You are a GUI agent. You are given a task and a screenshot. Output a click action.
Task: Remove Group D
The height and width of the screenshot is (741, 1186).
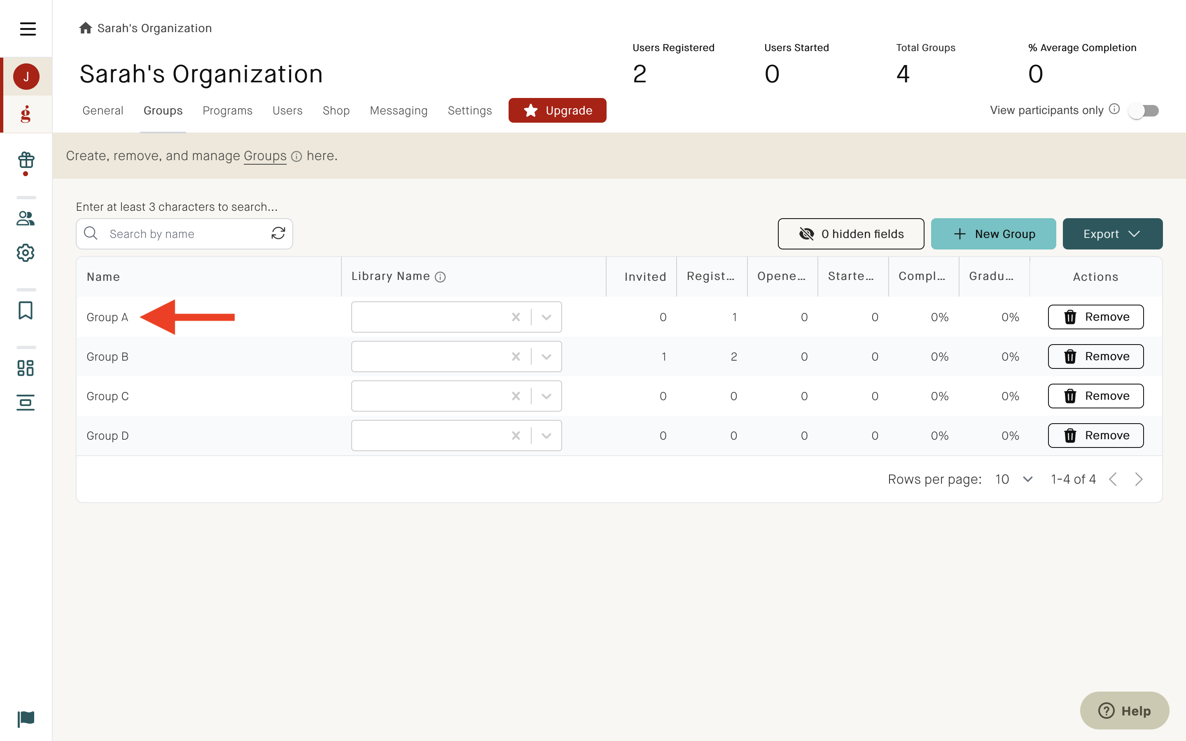1096,435
